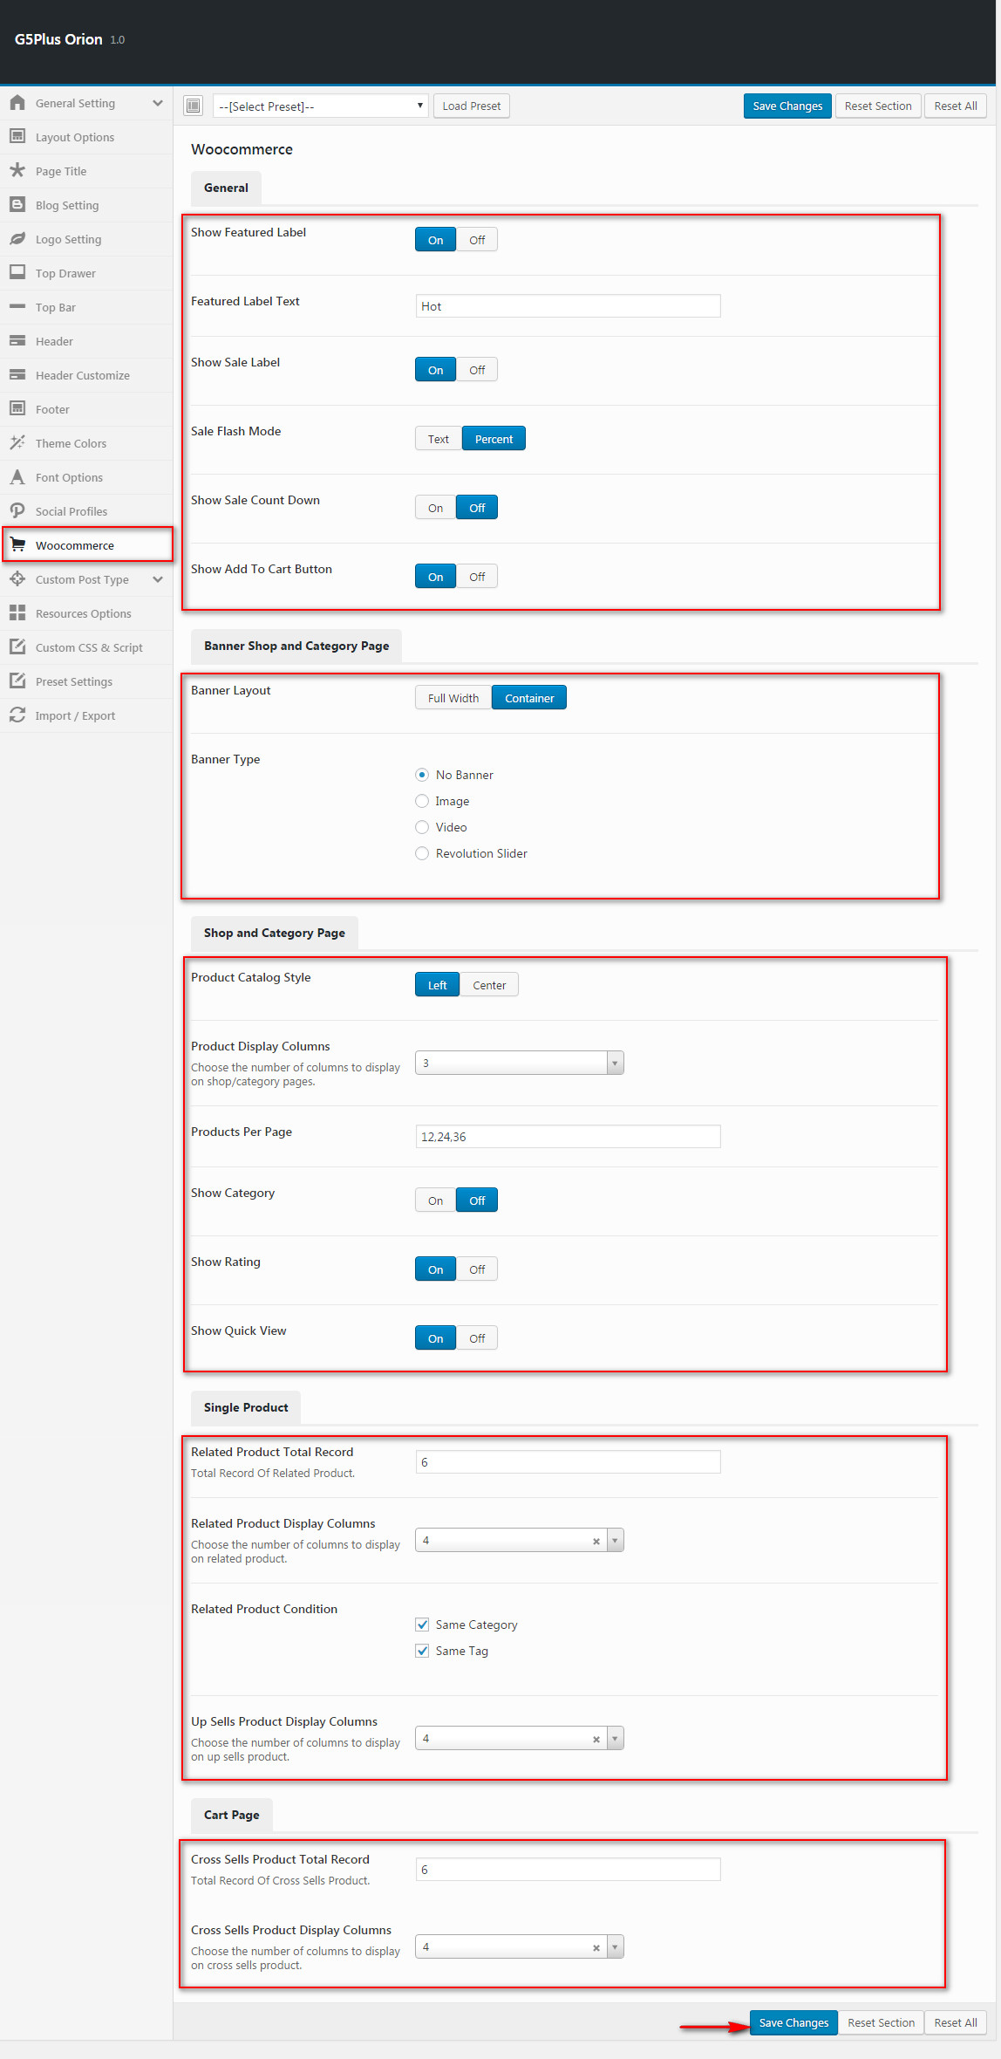Turn Show Sale Count Down On
This screenshot has width=1001, height=2059.
point(435,508)
